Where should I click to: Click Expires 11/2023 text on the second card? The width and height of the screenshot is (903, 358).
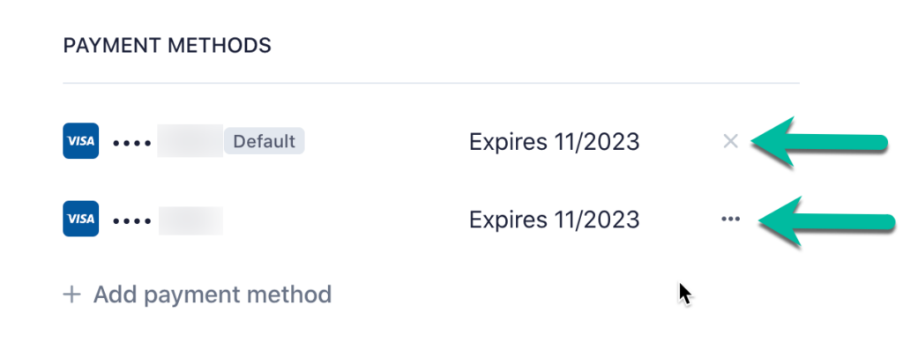pos(554,220)
